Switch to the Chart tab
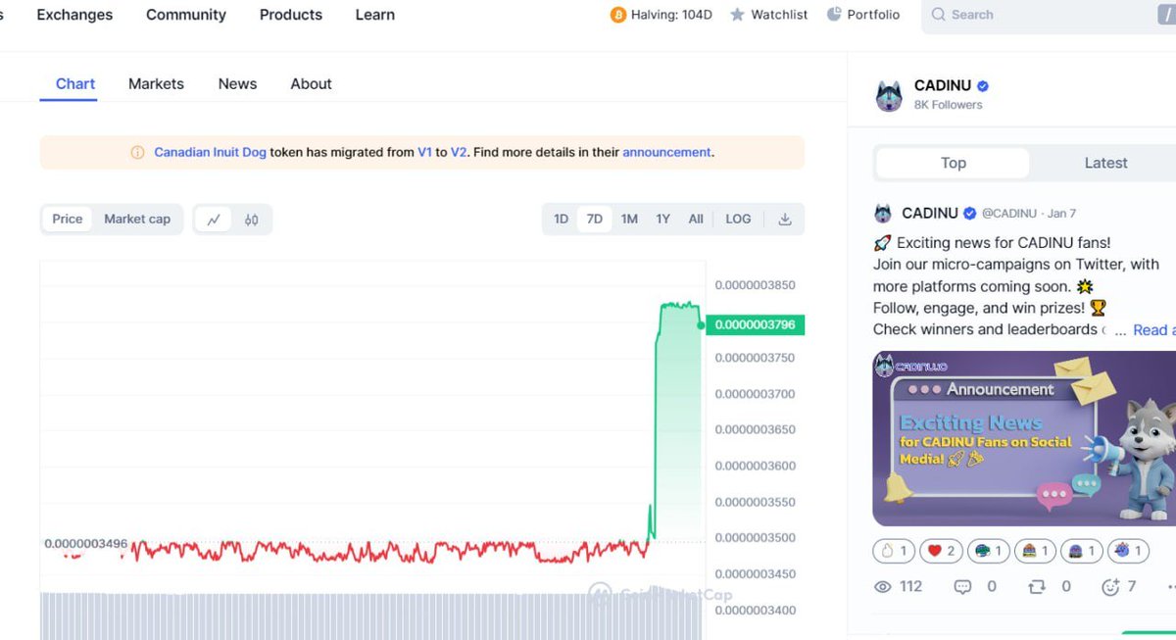This screenshot has width=1176, height=640. (x=75, y=84)
